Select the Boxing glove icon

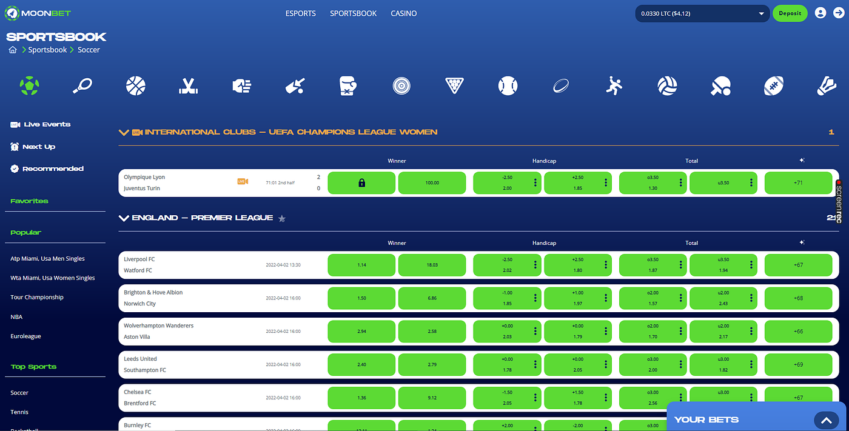pyautogui.click(x=347, y=85)
